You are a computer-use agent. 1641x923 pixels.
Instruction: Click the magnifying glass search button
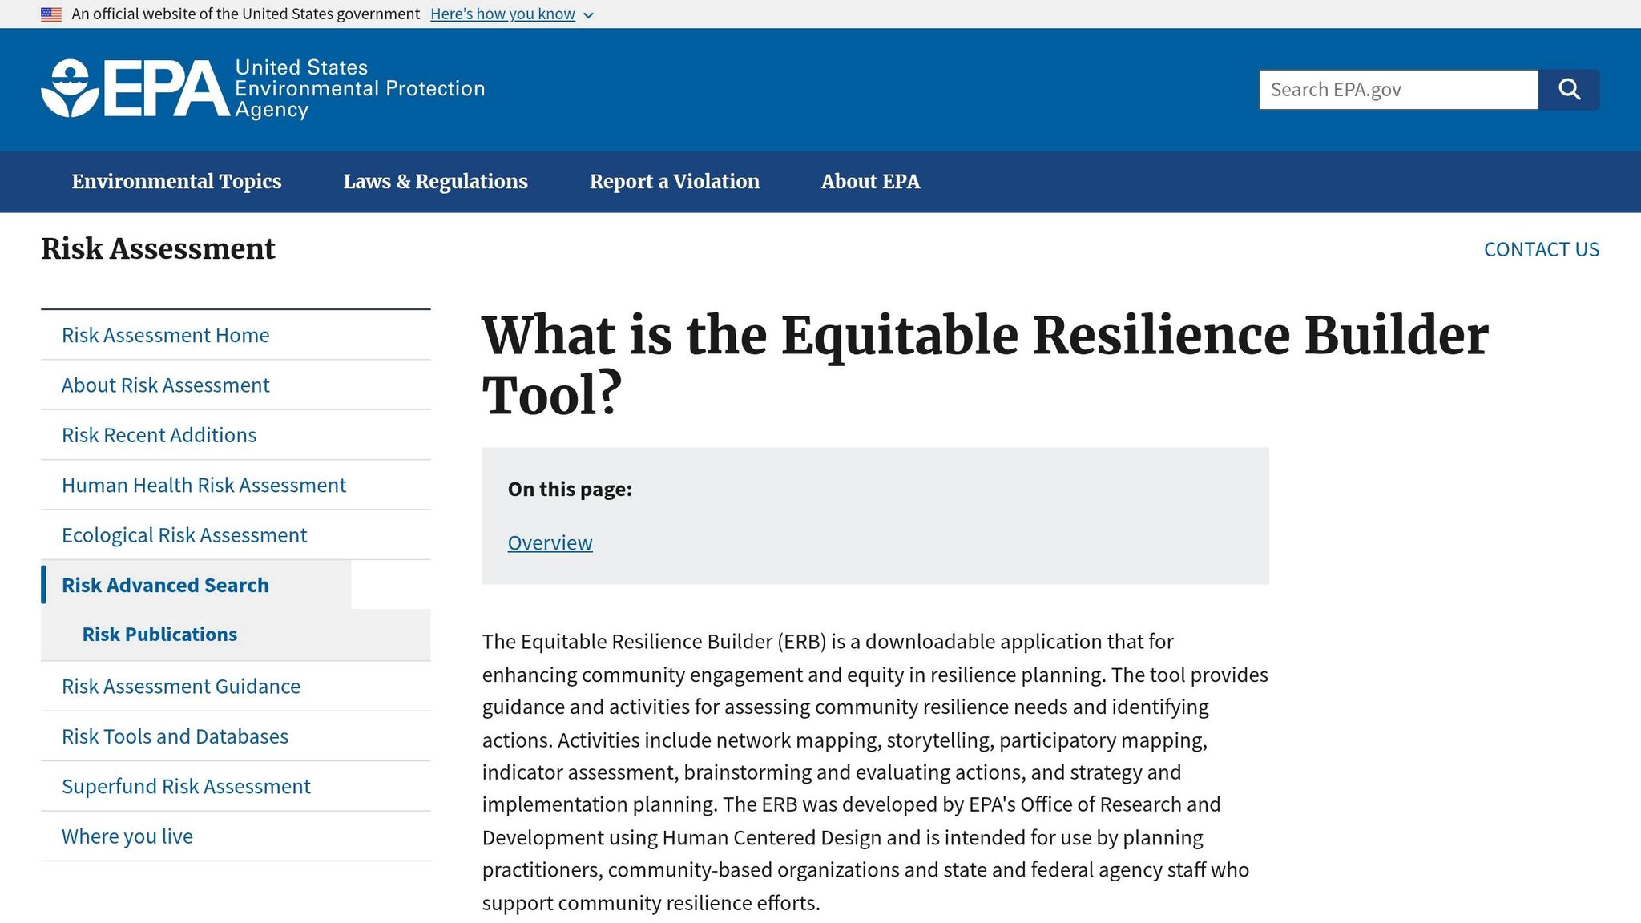coord(1569,90)
